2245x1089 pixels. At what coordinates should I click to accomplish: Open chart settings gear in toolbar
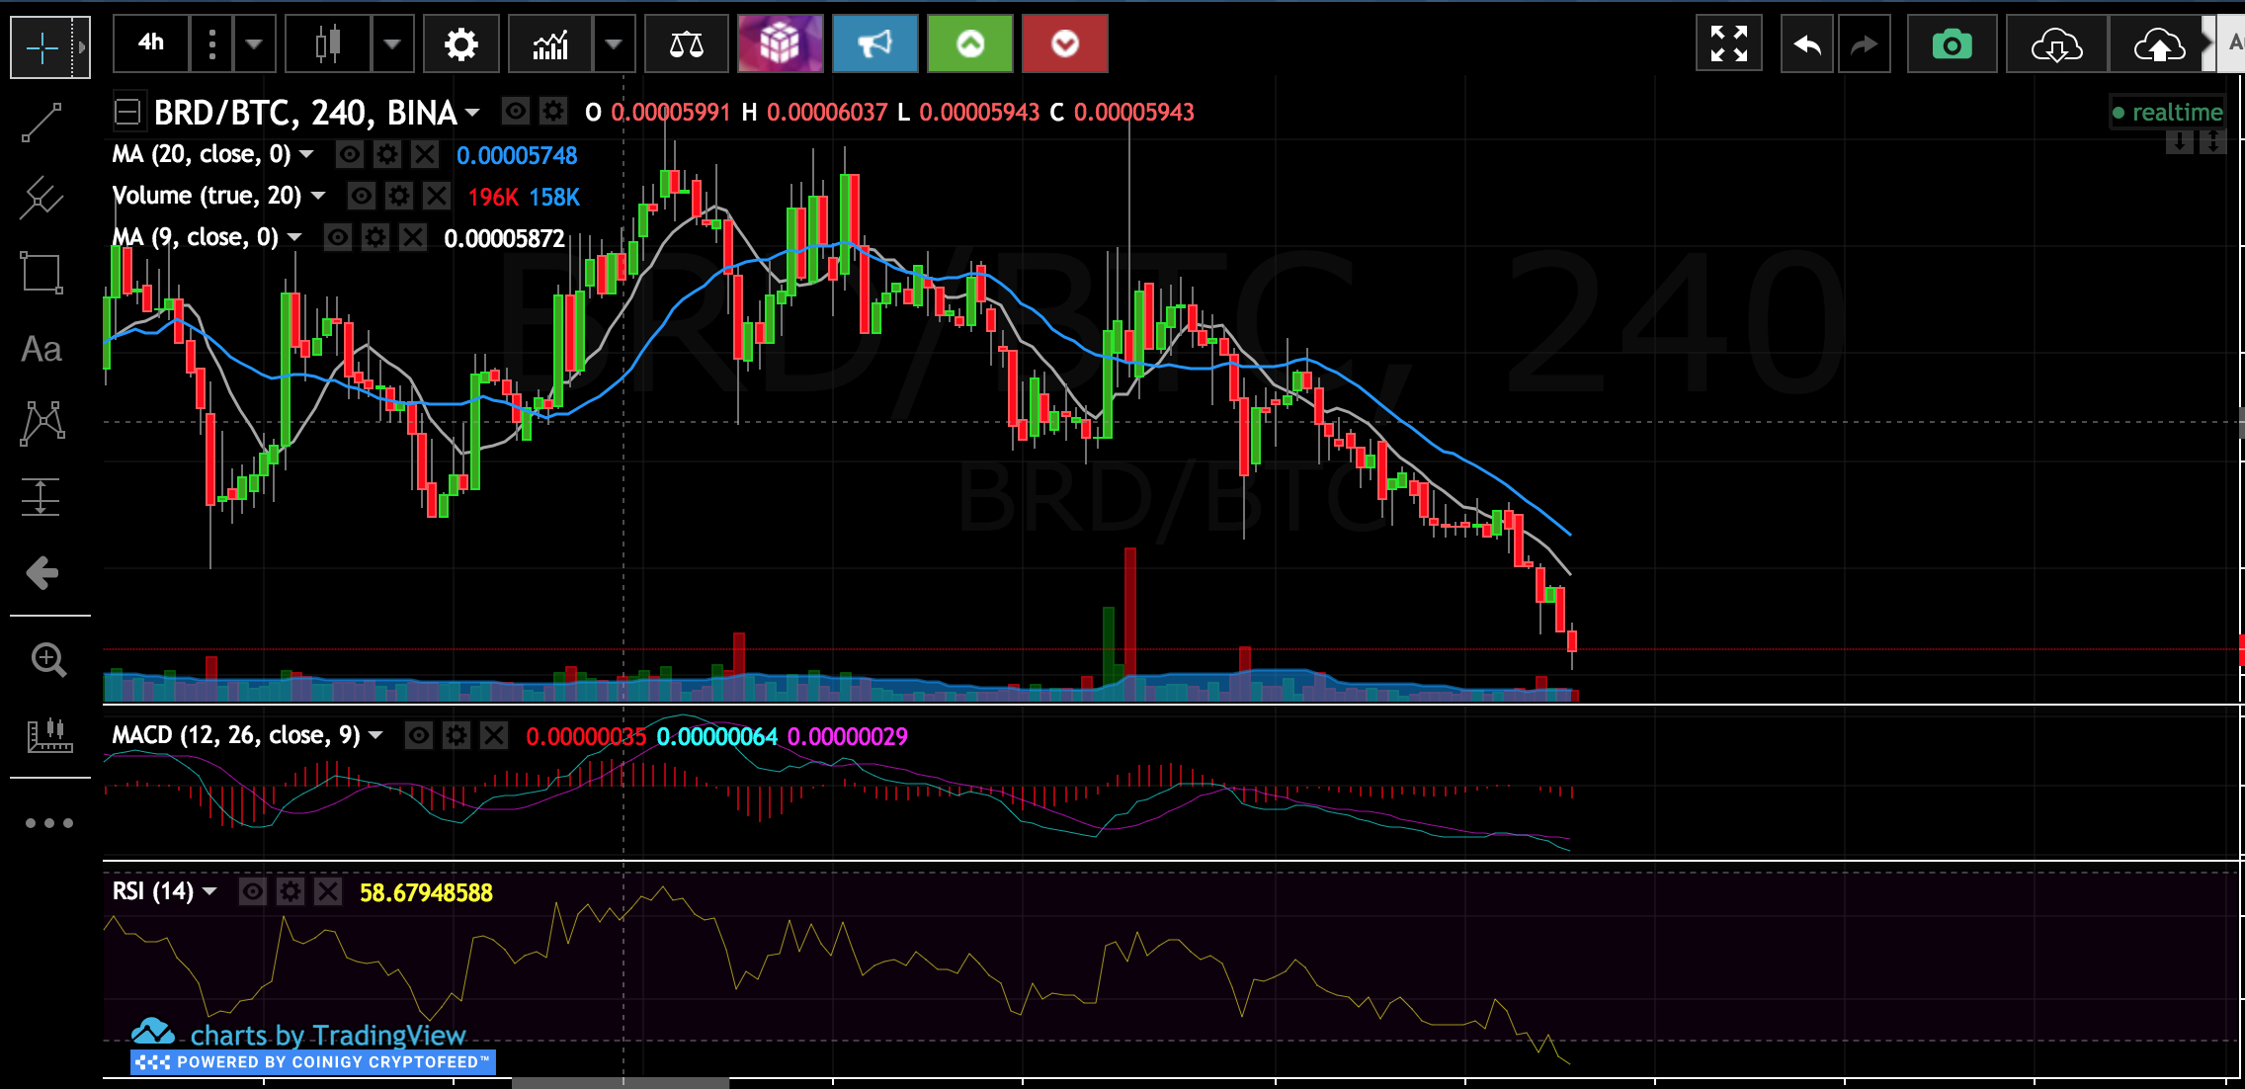point(460,44)
